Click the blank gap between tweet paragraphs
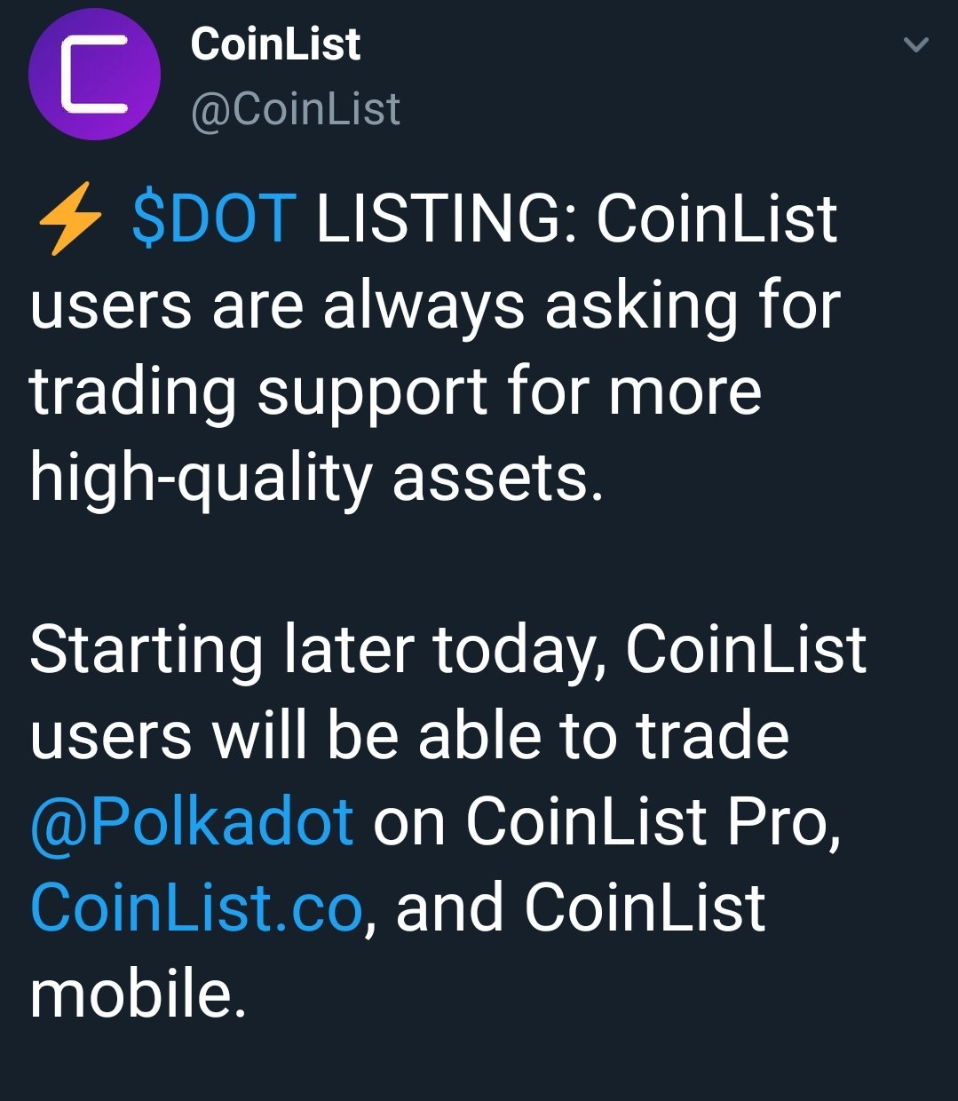 click(x=479, y=564)
